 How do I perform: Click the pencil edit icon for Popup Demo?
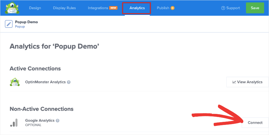(9, 24)
